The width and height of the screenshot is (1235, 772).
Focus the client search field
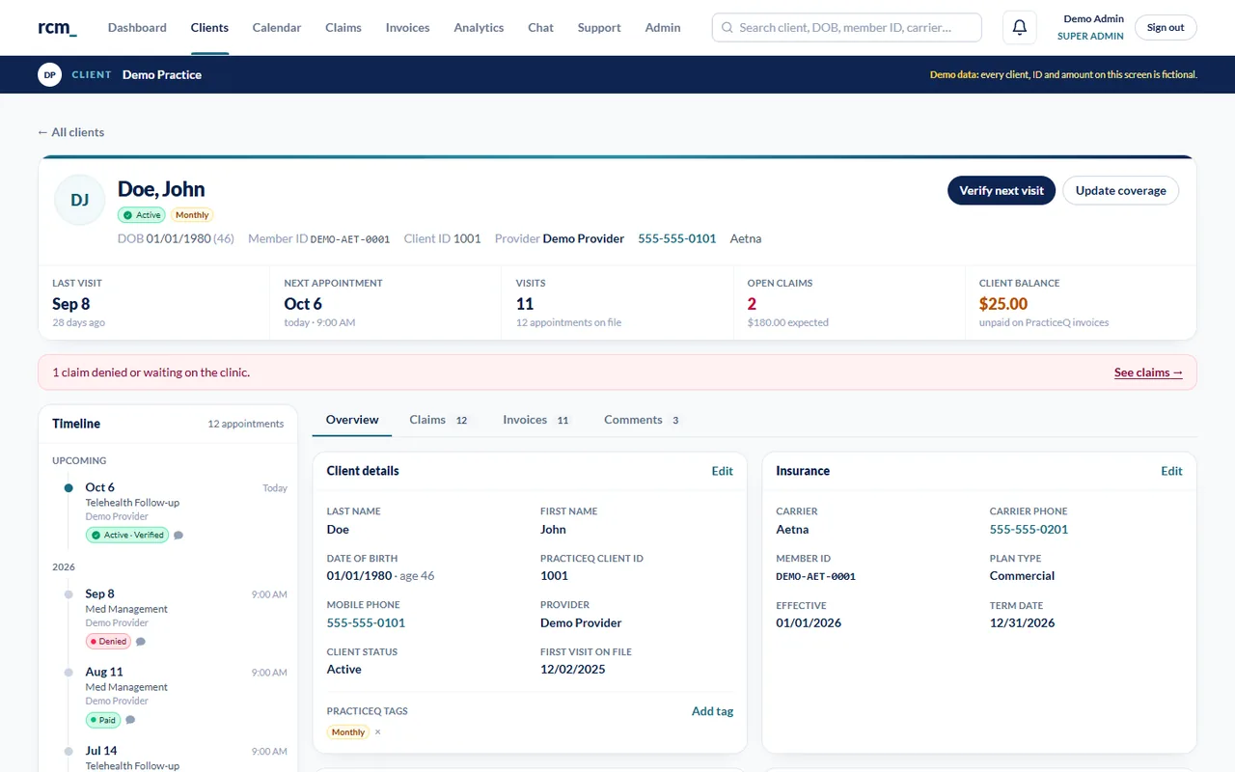click(x=847, y=28)
